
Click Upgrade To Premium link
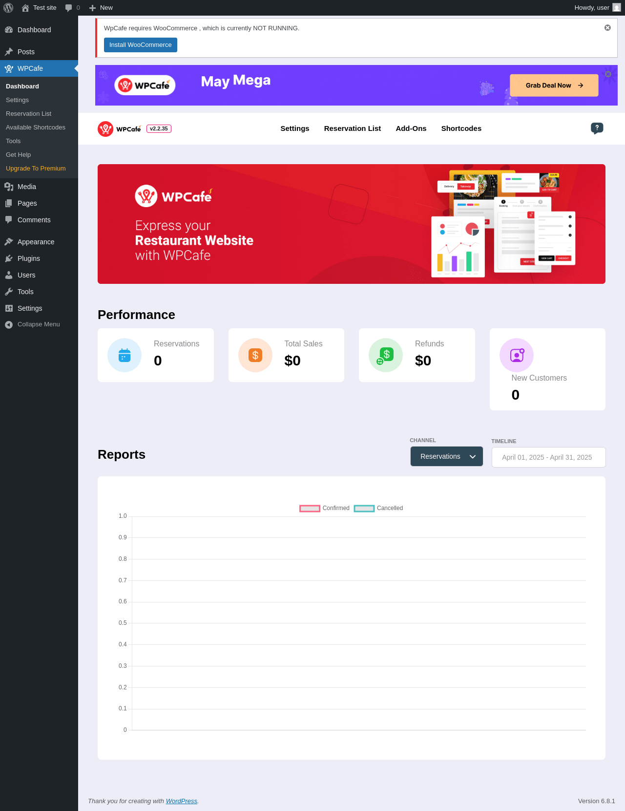point(39,169)
